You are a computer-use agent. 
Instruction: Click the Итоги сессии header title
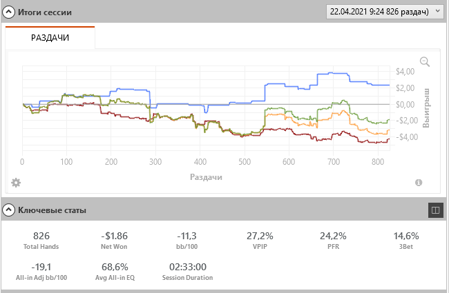44,12
